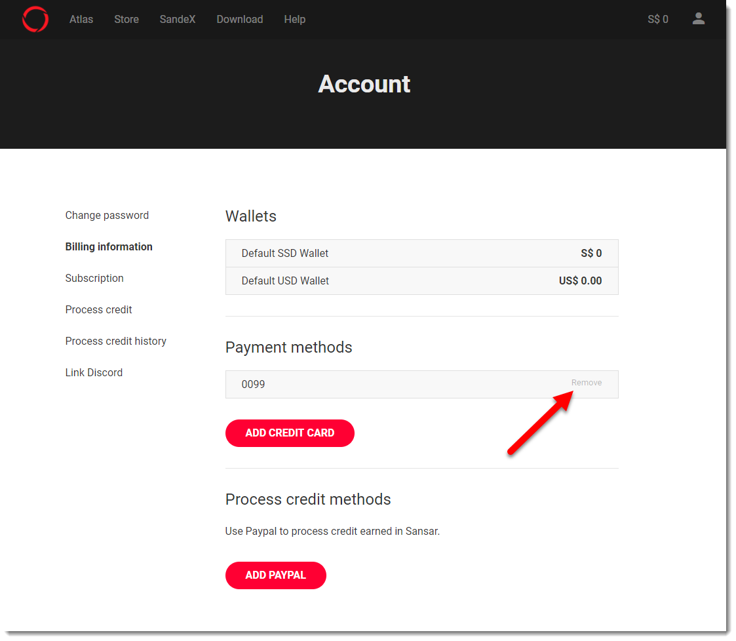
Task: Click the Sansar red circle logo
Action: (35, 20)
